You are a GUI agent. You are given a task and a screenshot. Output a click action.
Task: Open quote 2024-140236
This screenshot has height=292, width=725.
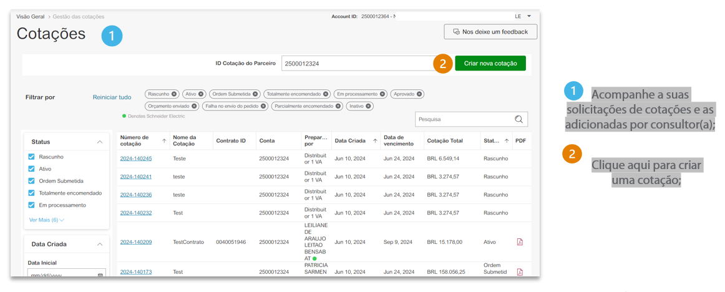pos(136,195)
